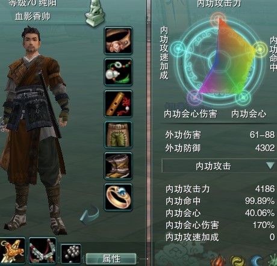Click the bamboo flute item slot
The image size is (277, 266).
pyautogui.click(x=118, y=104)
